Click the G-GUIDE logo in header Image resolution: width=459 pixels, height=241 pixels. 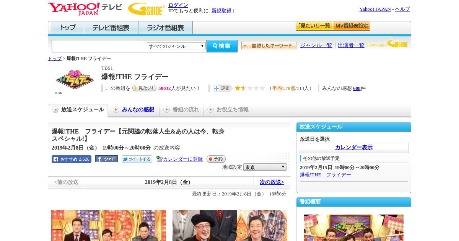(x=146, y=9)
